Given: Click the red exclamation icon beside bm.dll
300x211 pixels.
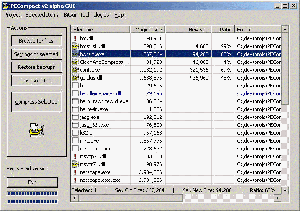Looking at the screenshot, I should pos(75,38).
